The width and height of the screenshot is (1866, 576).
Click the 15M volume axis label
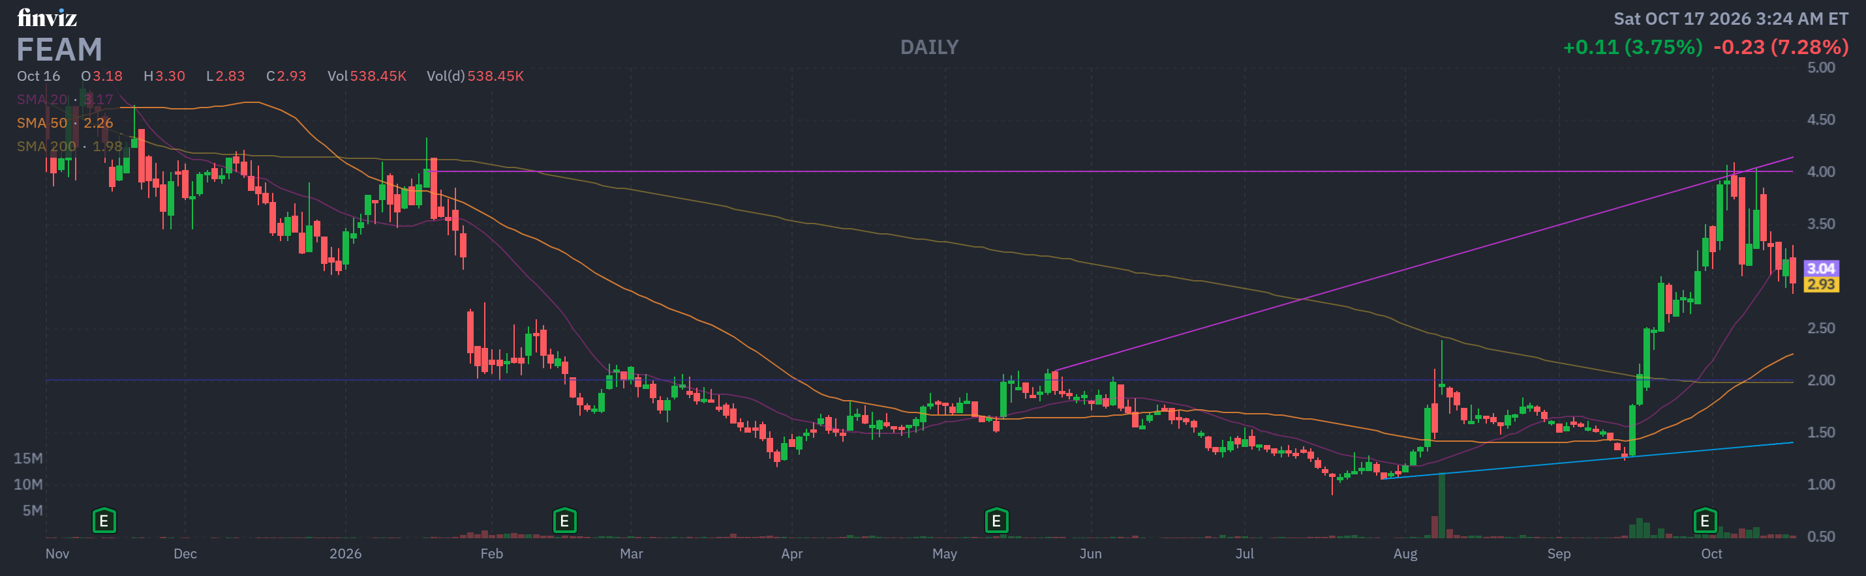(28, 459)
